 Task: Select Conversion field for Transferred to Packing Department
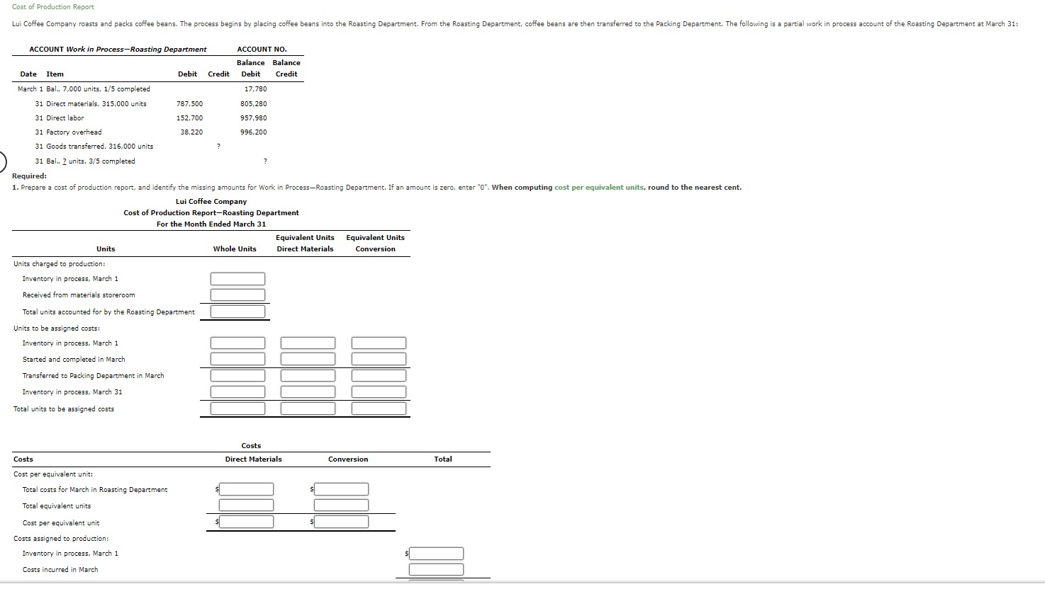point(379,376)
